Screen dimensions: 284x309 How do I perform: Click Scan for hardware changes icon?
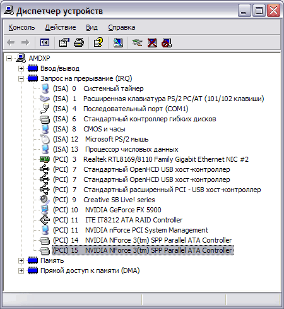click(118, 42)
